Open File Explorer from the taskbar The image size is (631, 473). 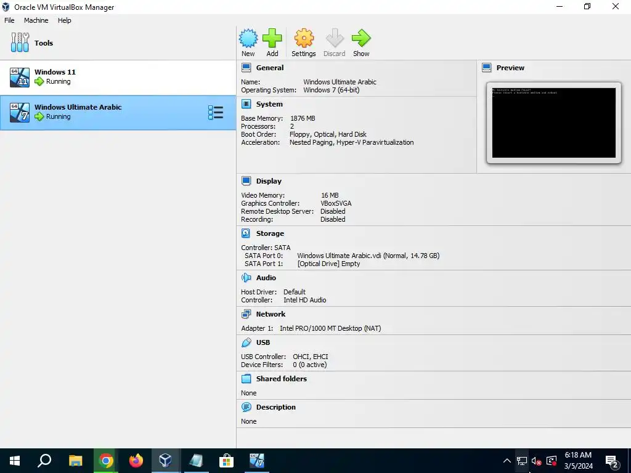[75, 461]
